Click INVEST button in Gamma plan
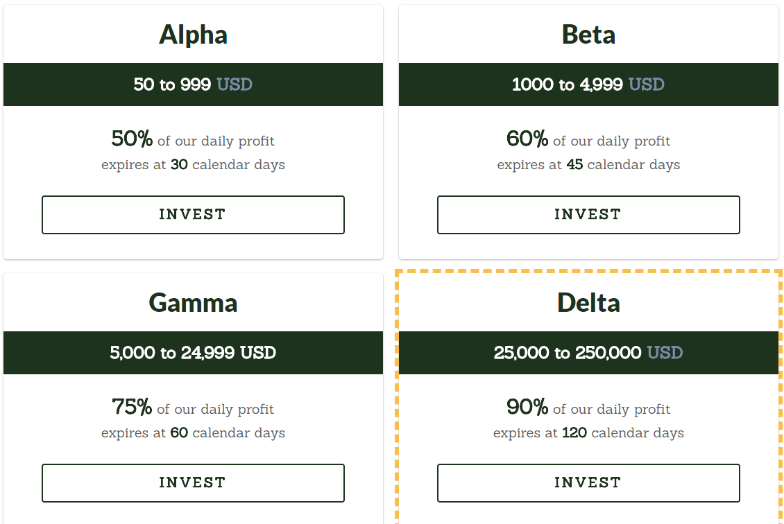 click(x=193, y=483)
